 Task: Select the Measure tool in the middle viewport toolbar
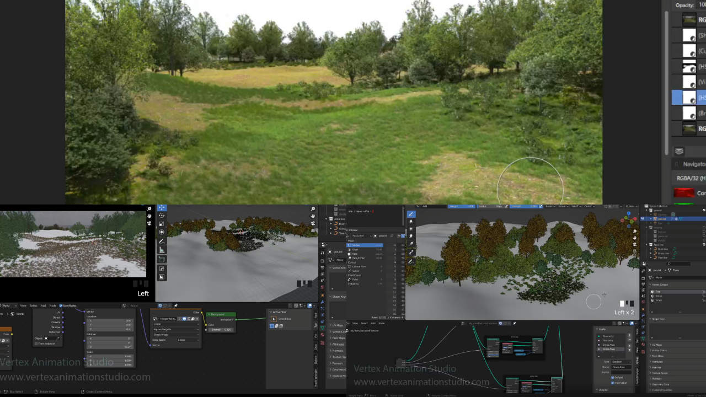162,250
